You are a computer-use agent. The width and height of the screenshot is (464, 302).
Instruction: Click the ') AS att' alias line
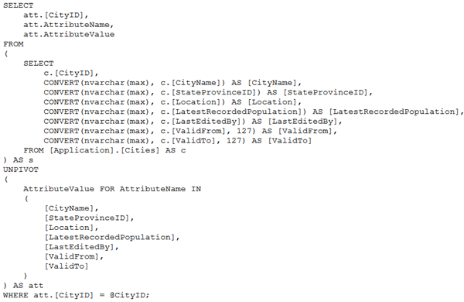pyautogui.click(x=23, y=286)
